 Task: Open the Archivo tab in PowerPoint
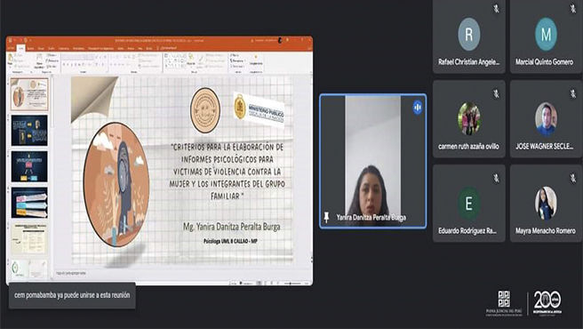click(12, 48)
